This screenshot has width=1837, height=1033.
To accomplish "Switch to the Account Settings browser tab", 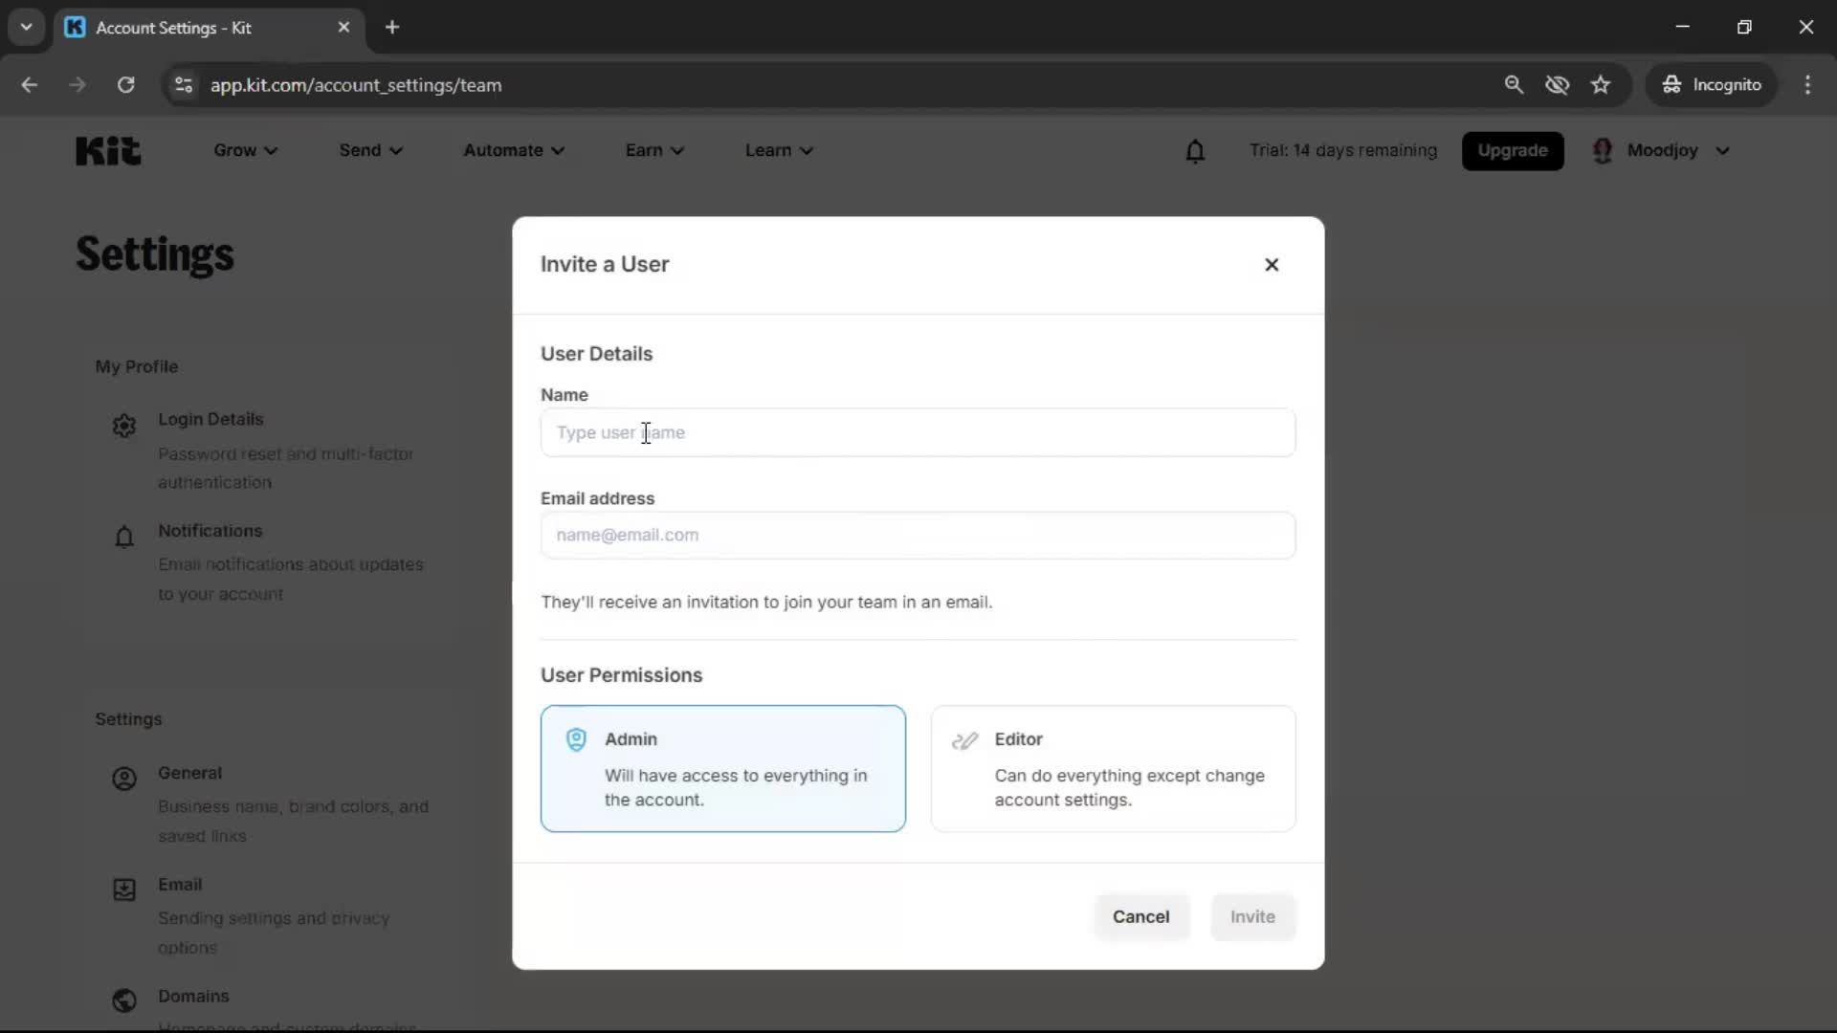I will click(x=172, y=28).
